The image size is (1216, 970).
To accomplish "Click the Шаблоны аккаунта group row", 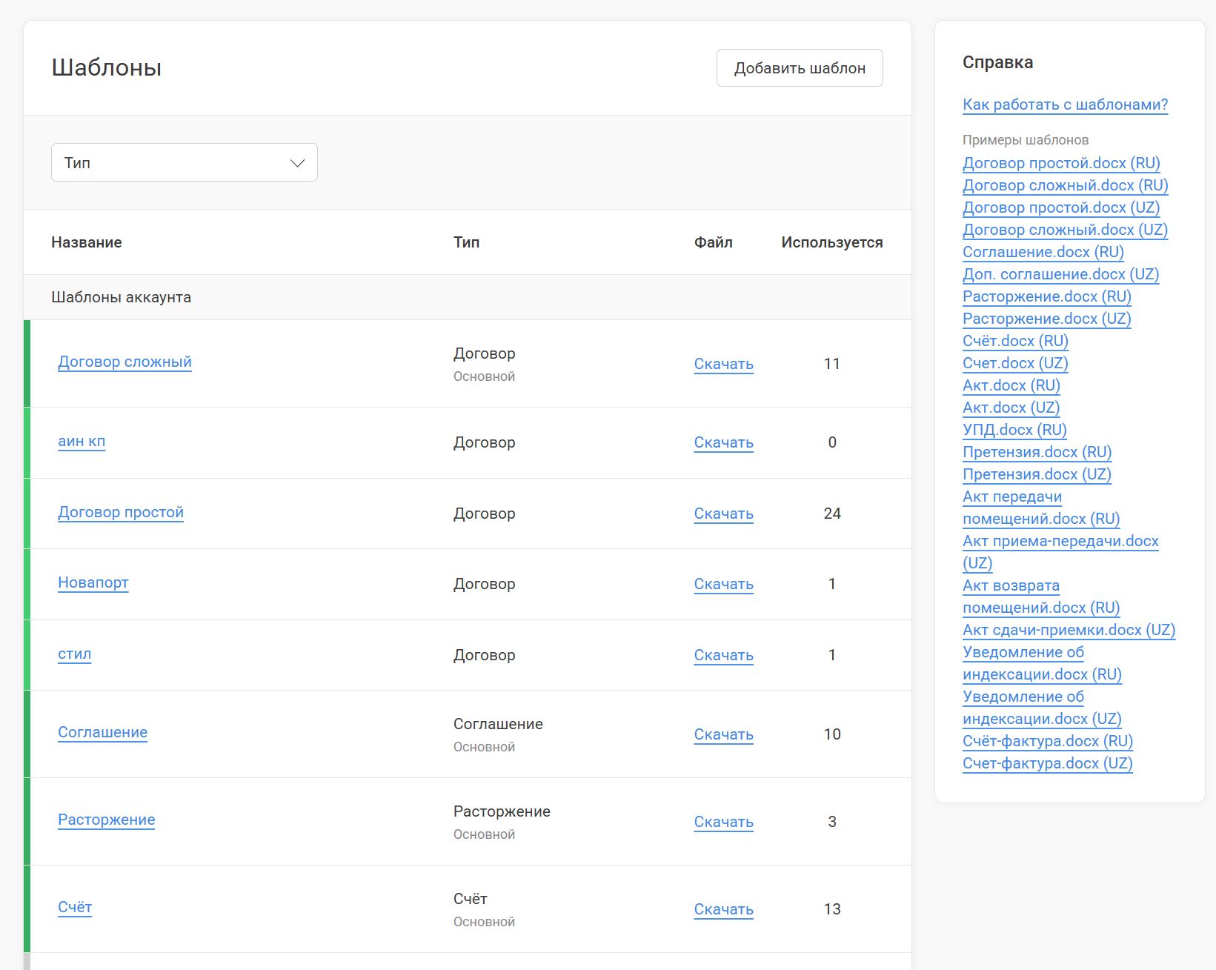I will 468,297.
